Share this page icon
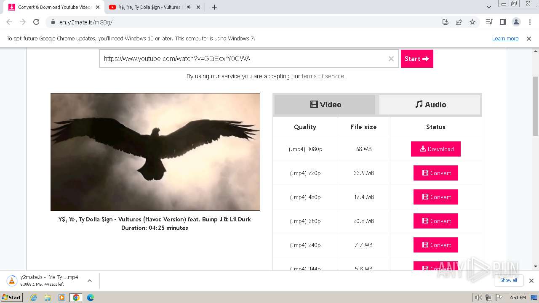Image resolution: width=539 pixels, height=303 pixels. coord(459,22)
